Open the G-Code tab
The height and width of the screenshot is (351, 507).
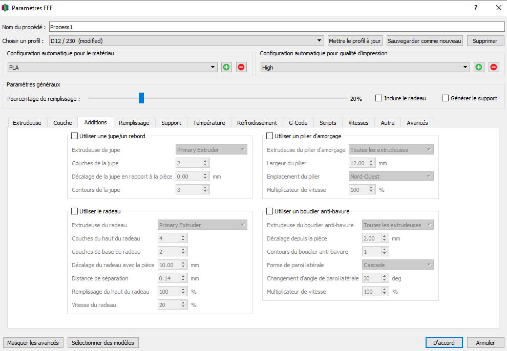(x=298, y=123)
